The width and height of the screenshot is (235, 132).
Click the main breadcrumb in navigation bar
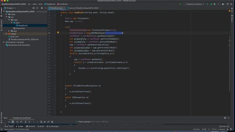point(35,4)
